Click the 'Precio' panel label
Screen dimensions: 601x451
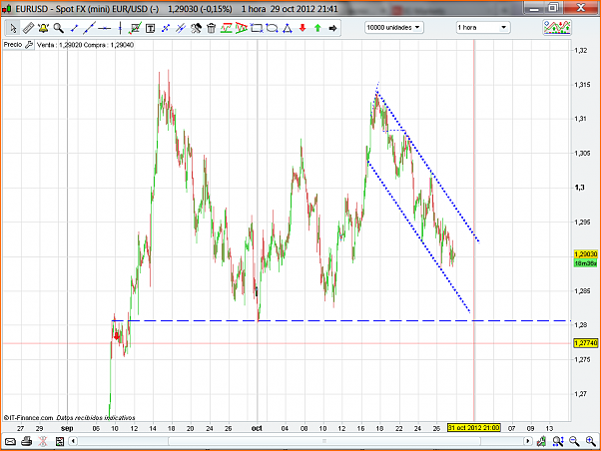(x=13, y=45)
